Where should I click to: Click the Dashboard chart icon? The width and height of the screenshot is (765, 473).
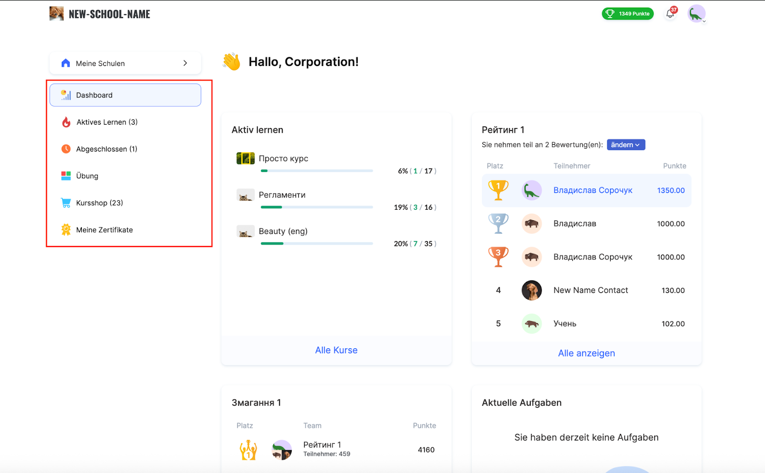66,95
